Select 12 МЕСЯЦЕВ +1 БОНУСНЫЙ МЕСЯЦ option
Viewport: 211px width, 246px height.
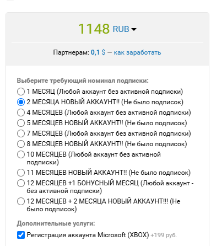click(x=21, y=183)
